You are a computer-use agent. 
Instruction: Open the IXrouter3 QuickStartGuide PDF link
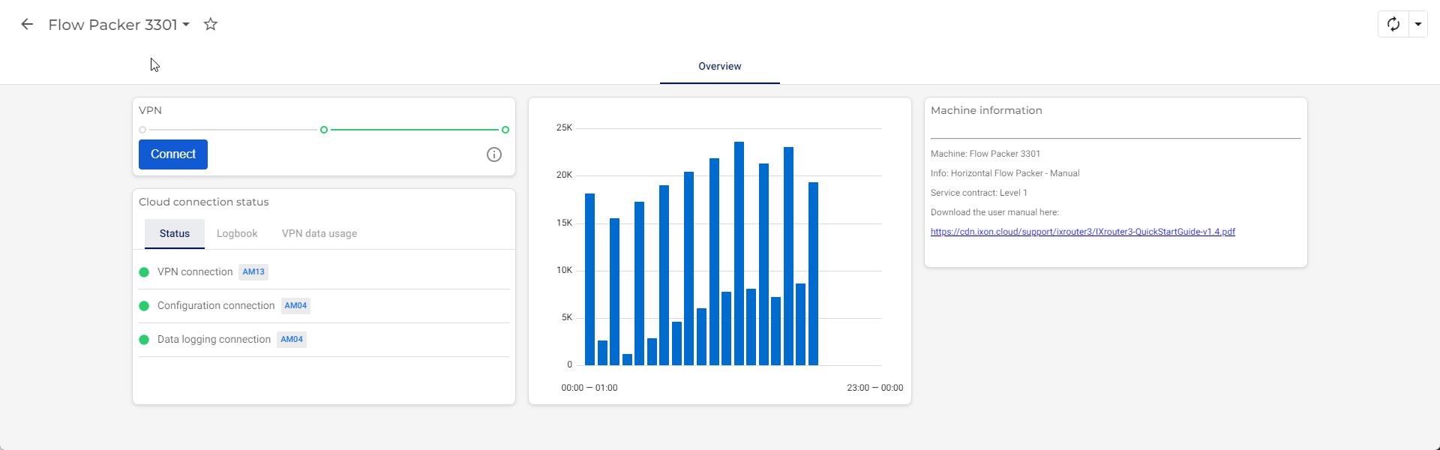coord(1082,232)
